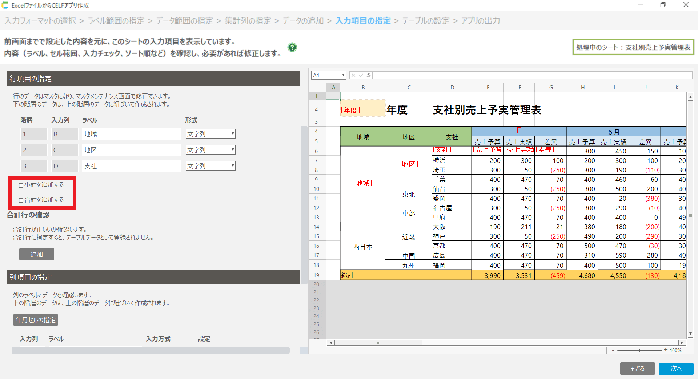Image resolution: width=698 pixels, height=379 pixels.
Task: Click the 年月セルの指定 button
Action: [36, 320]
